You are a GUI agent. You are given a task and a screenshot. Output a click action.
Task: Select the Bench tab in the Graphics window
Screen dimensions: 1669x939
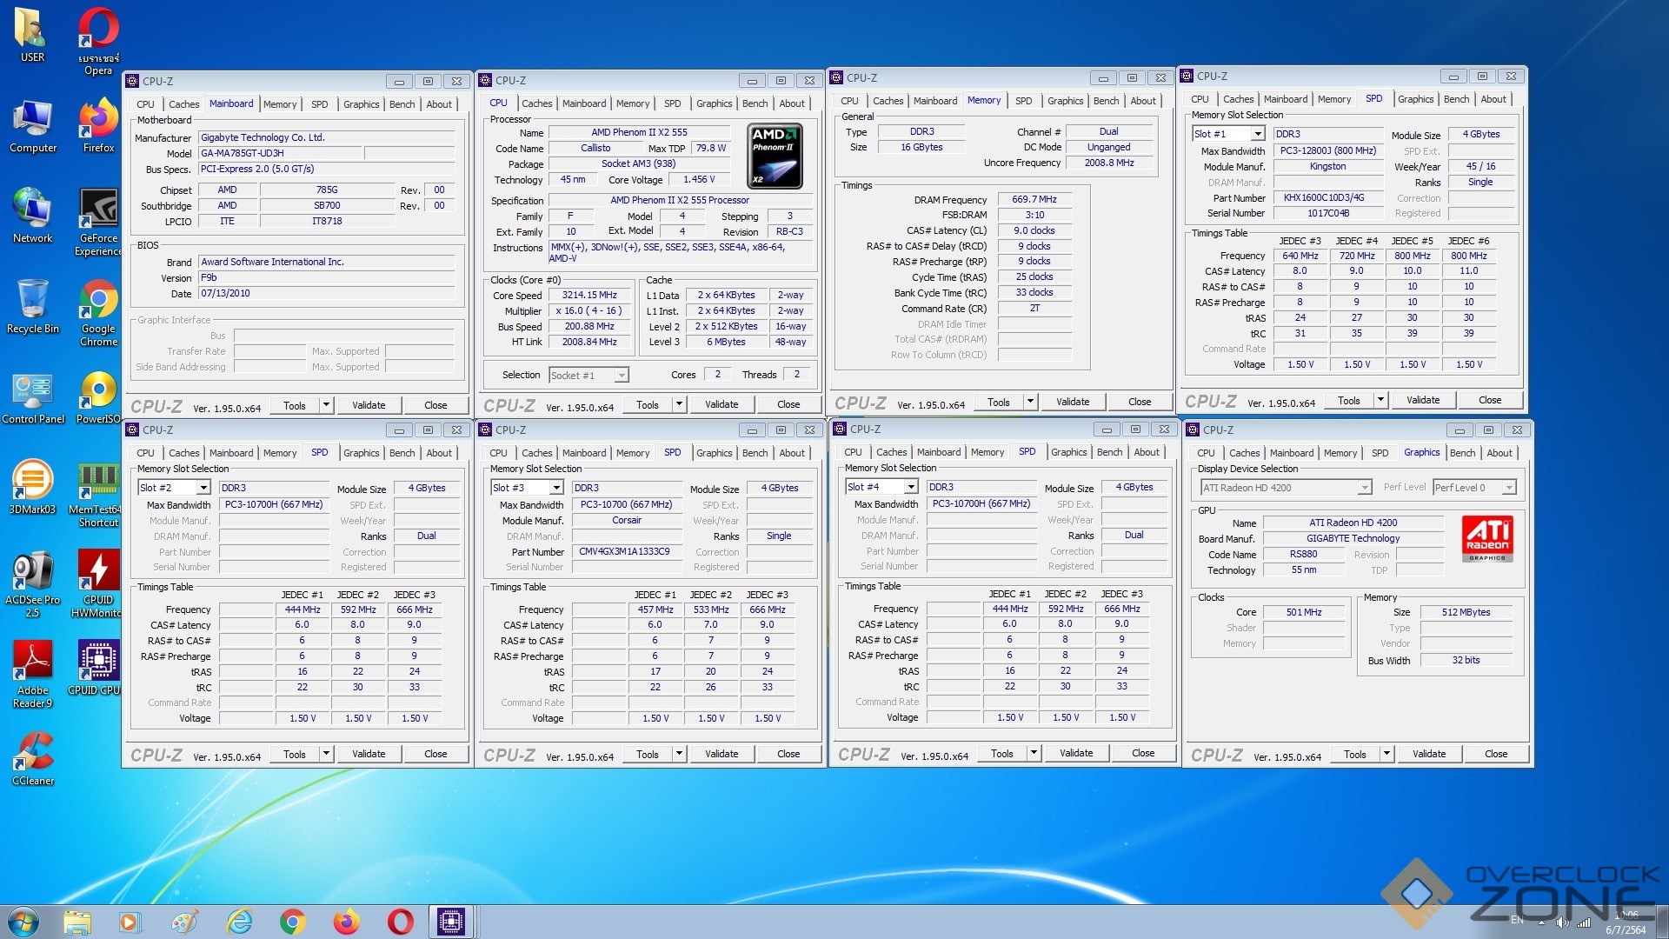point(1462,453)
